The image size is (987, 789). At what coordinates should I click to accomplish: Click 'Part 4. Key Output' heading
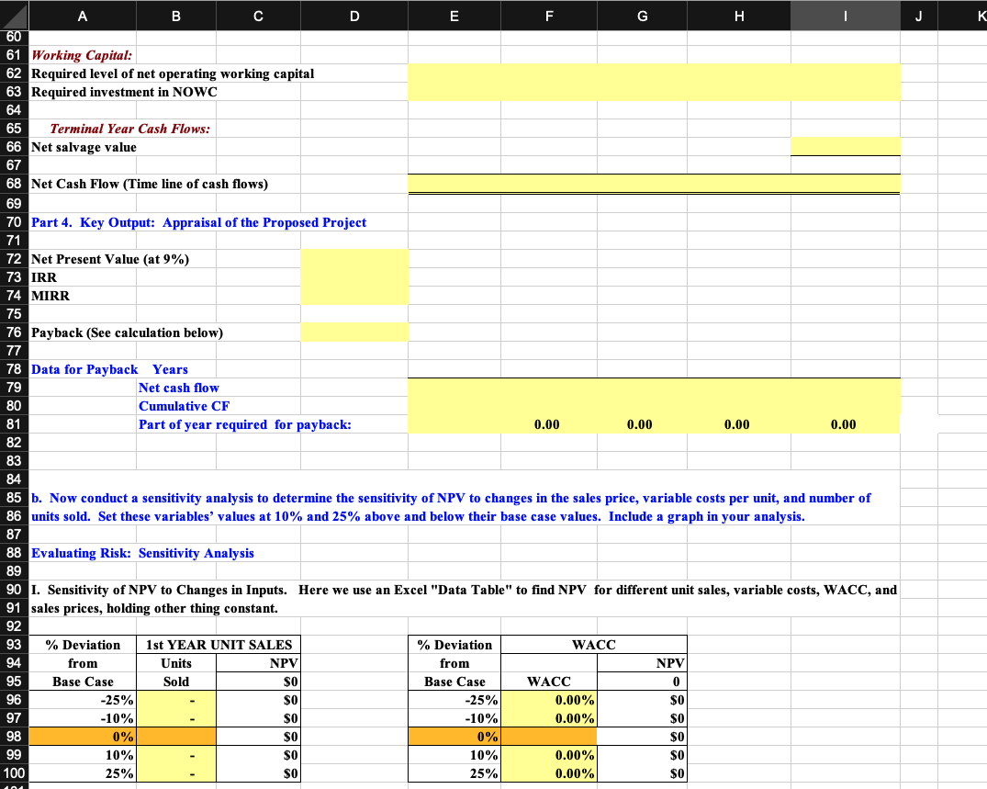198,222
